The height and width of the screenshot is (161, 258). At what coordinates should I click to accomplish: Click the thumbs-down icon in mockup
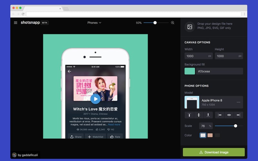[x=109, y=129]
